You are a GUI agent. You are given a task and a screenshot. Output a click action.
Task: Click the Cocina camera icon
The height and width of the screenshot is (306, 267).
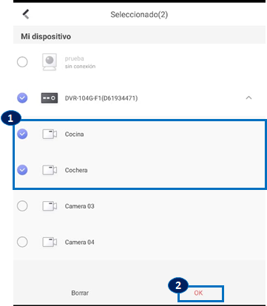(x=50, y=134)
